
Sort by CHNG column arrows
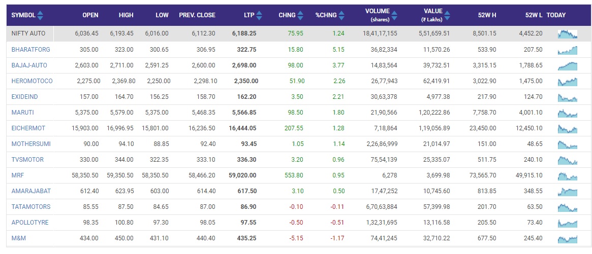pos(300,15)
